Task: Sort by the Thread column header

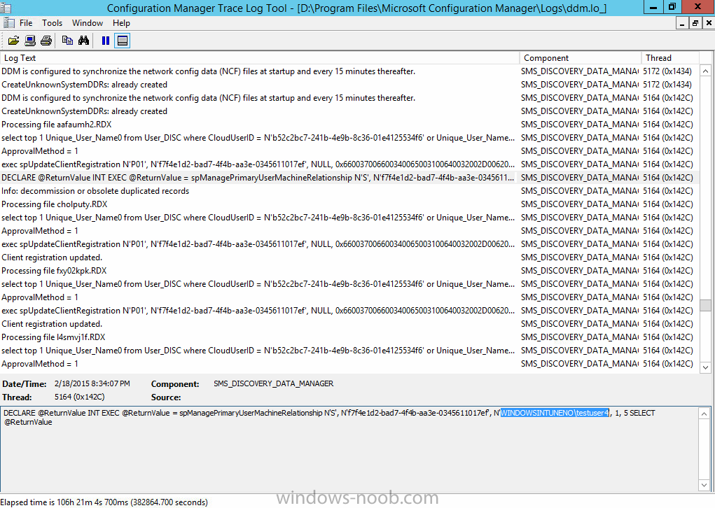Action: (x=670, y=58)
